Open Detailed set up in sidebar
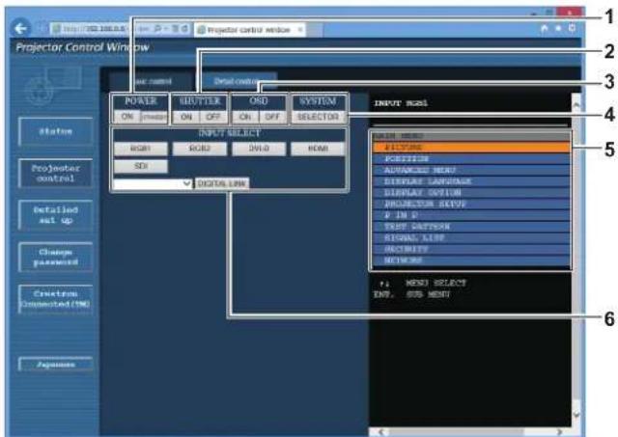The image size is (618, 437). click(x=56, y=215)
